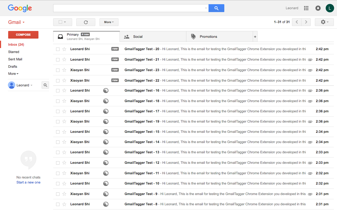Click the 1–31 of 31 message count
The image size is (337, 210).
tap(282, 22)
